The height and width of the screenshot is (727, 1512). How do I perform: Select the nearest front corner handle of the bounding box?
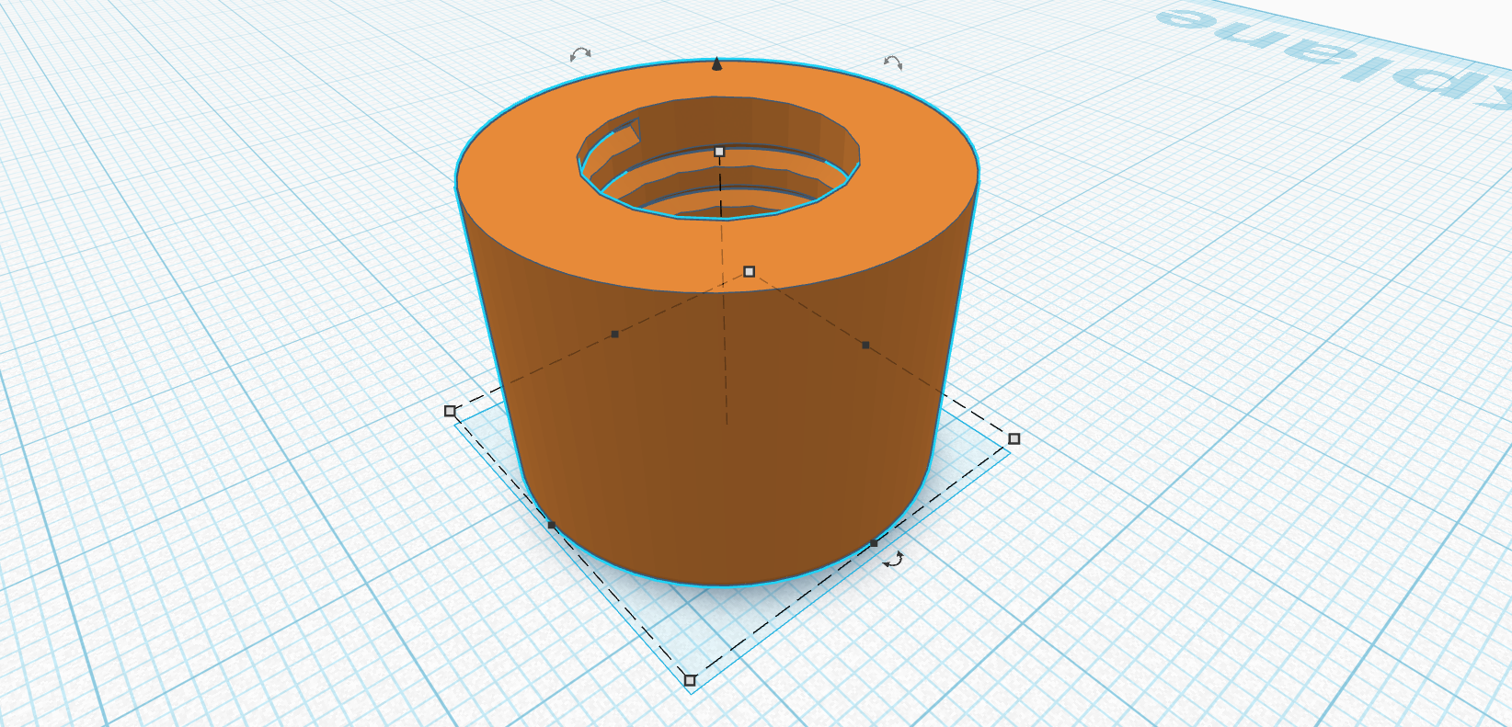[690, 680]
